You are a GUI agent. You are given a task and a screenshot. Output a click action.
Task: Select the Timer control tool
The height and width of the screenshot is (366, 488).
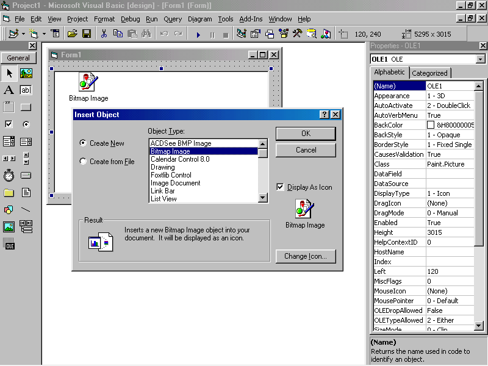click(9, 176)
